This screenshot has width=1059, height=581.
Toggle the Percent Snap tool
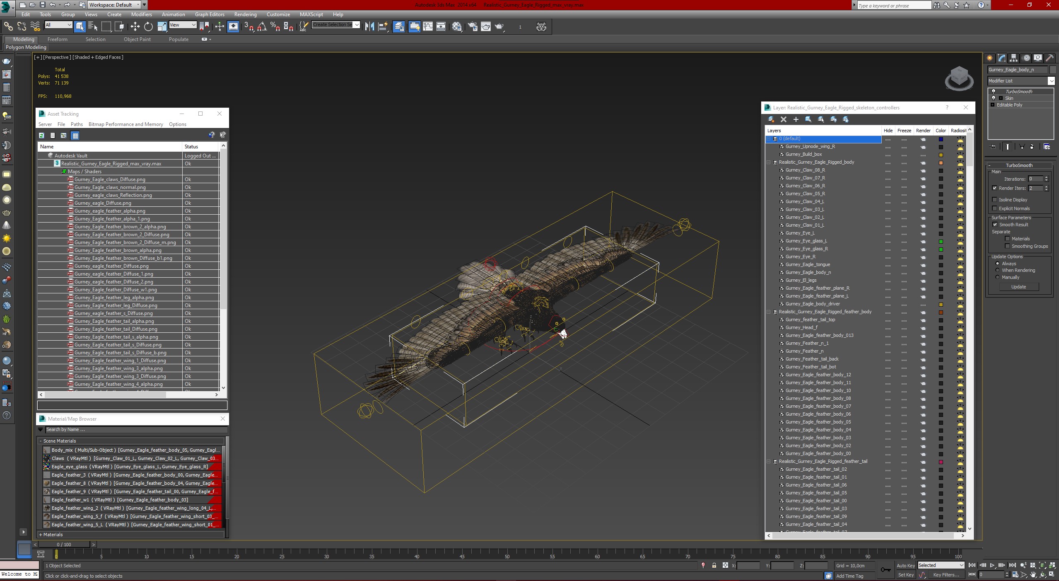click(275, 27)
